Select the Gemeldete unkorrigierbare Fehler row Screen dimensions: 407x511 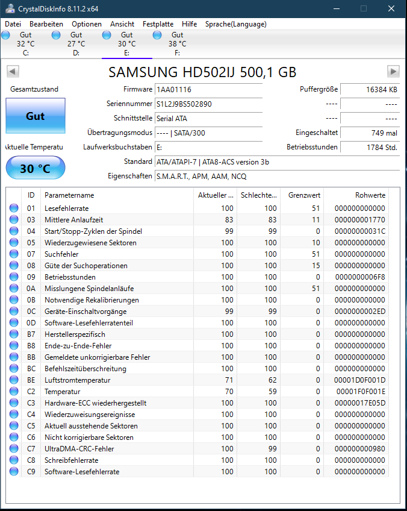(x=197, y=357)
